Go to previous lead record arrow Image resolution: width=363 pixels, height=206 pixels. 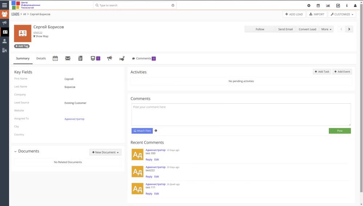pyautogui.click(x=341, y=29)
